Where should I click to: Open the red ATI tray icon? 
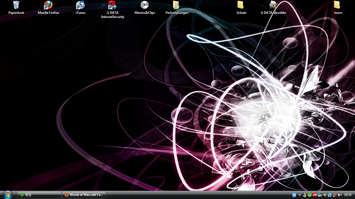315,195
